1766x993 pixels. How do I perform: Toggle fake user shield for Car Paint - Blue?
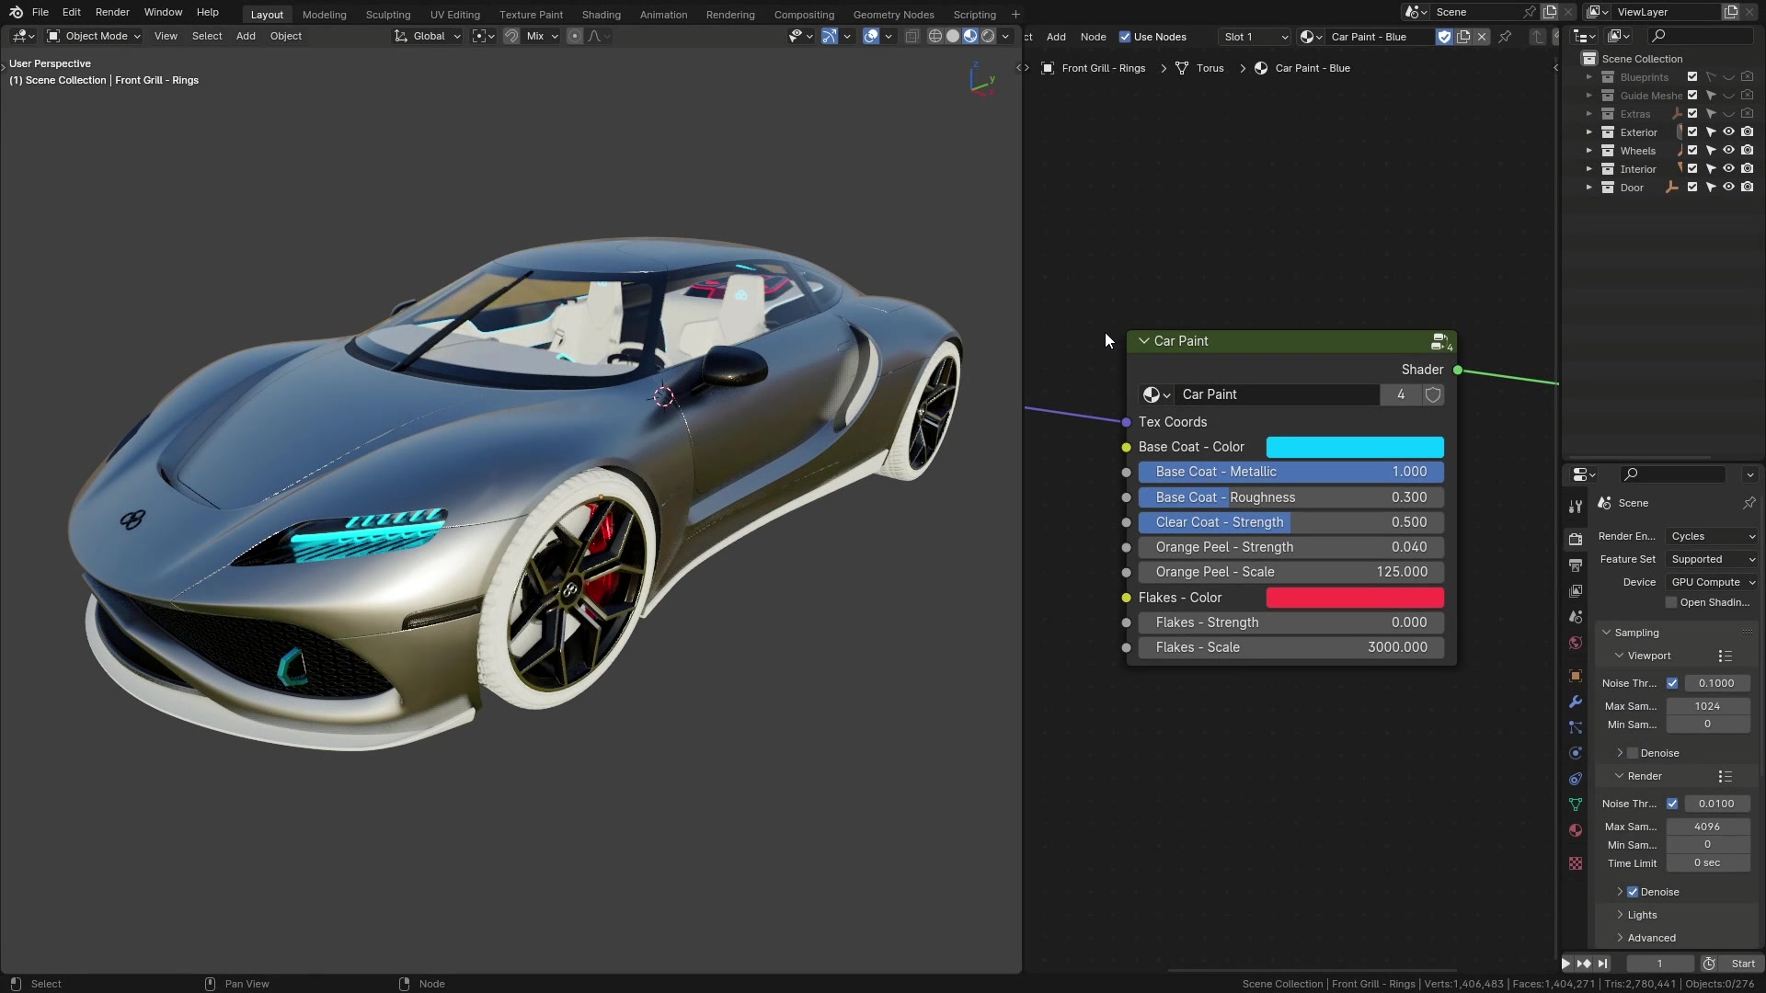point(1444,37)
